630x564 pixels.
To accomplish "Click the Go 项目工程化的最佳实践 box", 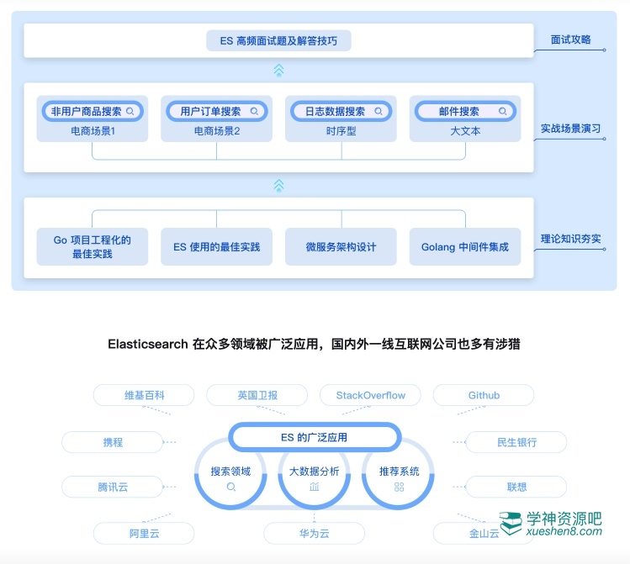I will point(93,246).
